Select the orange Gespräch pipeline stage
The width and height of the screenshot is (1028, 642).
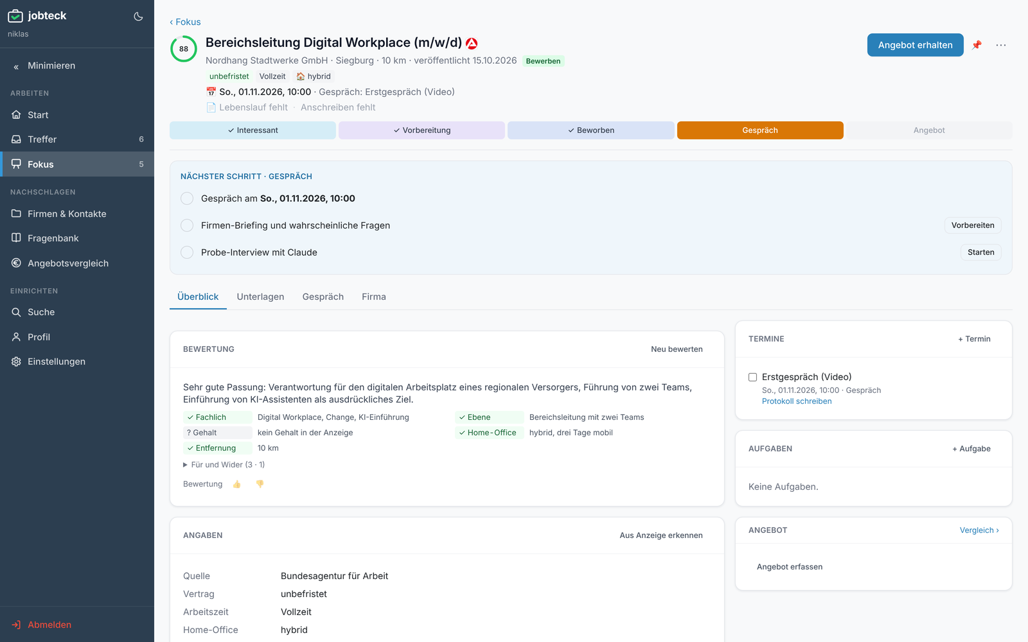coord(760,130)
